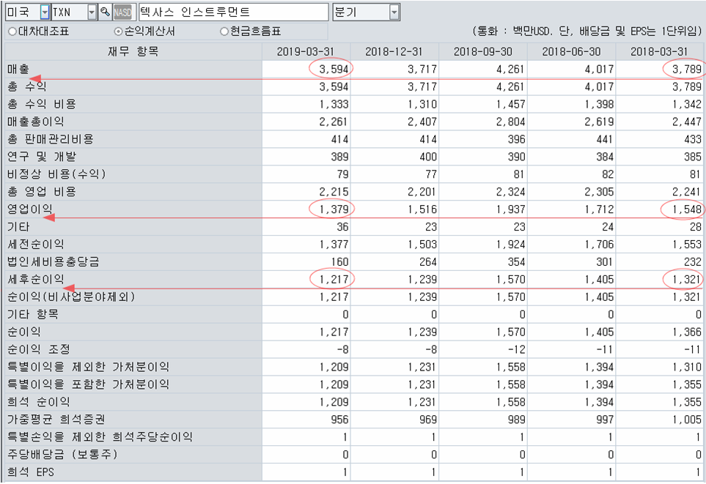Click the 2018-12-31 column header
Viewport: 706px width, 484px height.
click(x=396, y=50)
